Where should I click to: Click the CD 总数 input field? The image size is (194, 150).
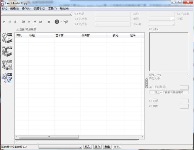pos(184,101)
